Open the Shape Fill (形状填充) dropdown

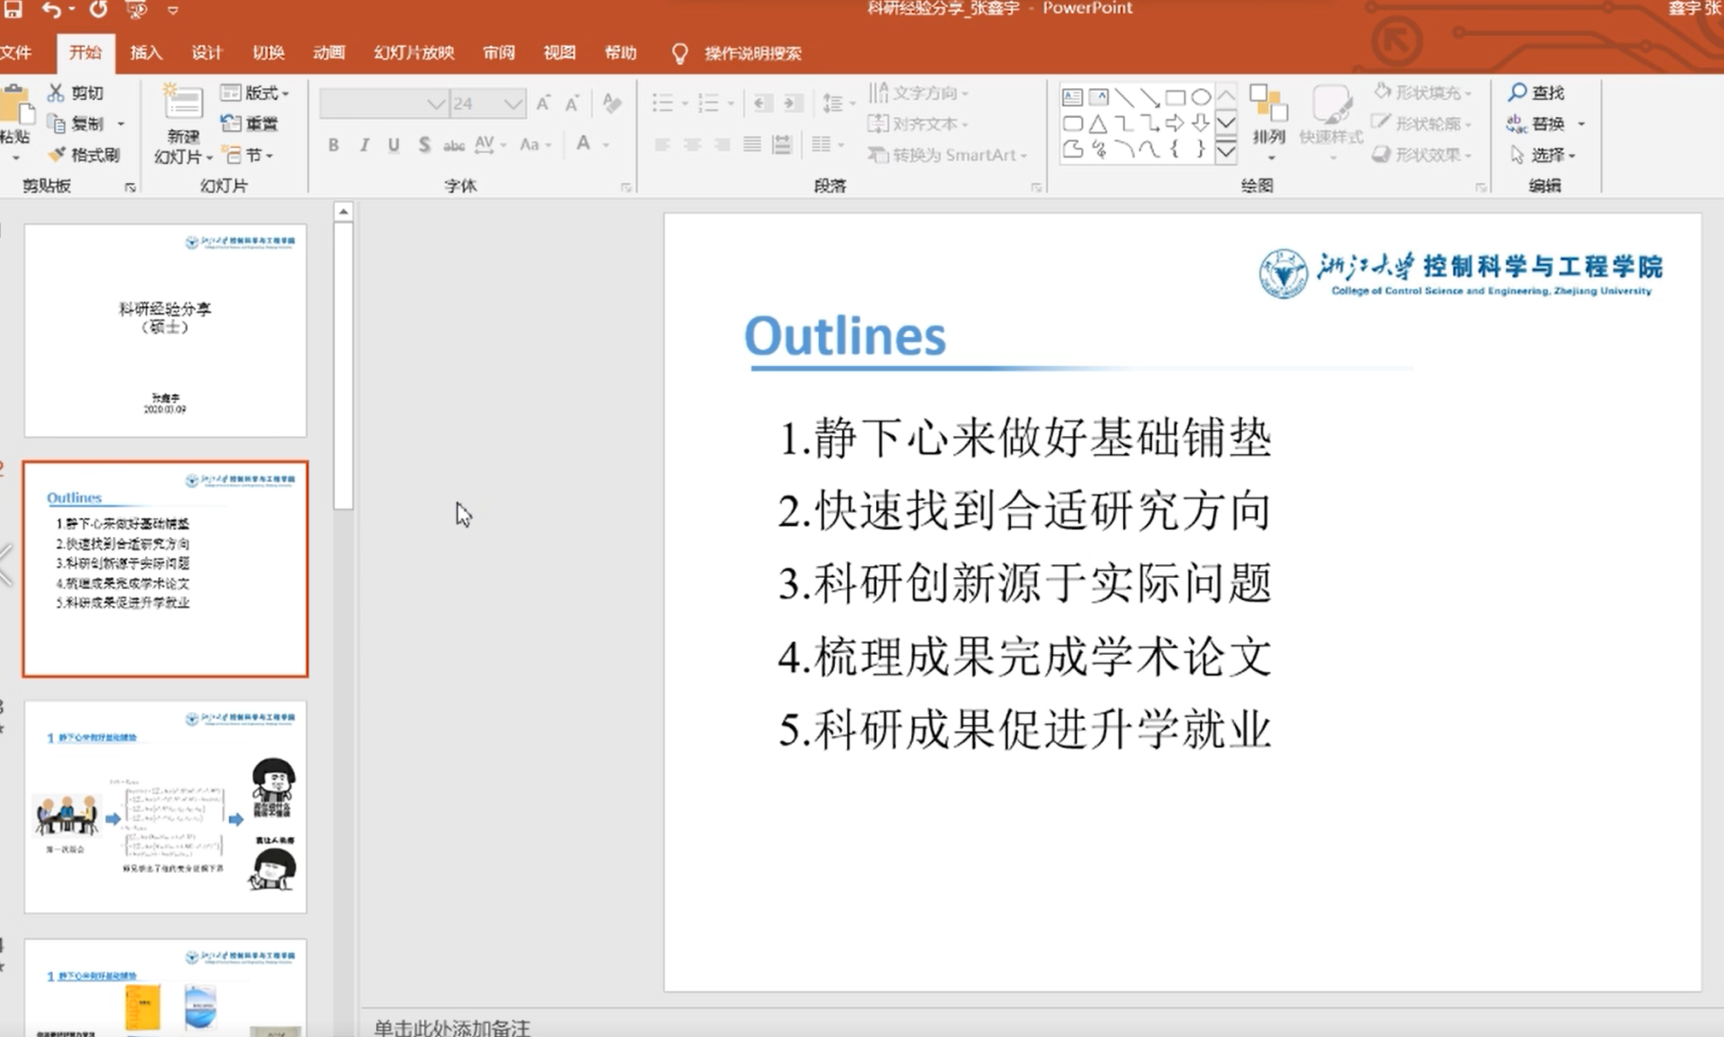(x=1422, y=92)
